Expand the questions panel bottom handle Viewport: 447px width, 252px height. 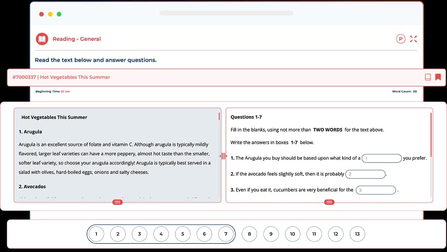click(x=329, y=202)
